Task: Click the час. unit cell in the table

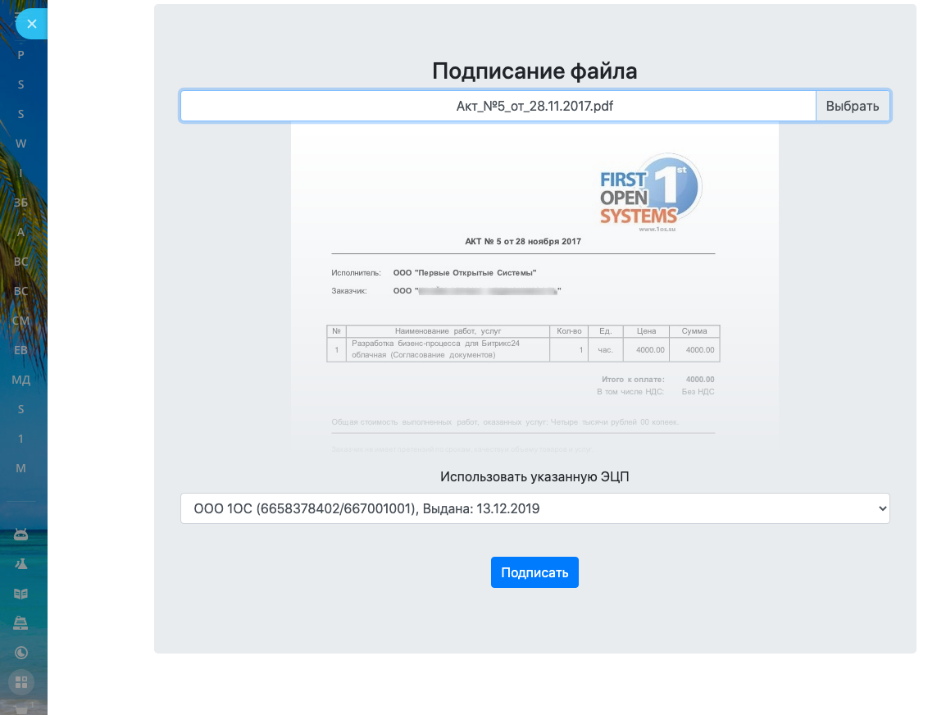Action: 605,350
